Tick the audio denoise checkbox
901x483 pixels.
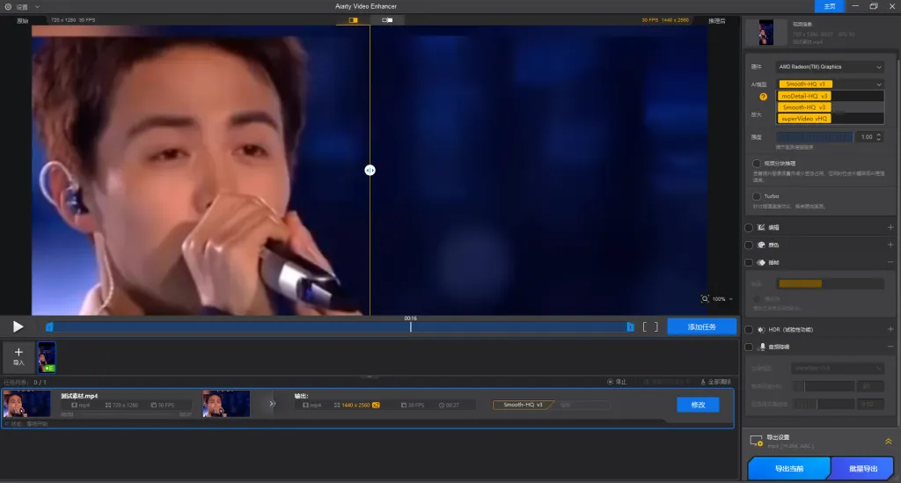[749, 347]
